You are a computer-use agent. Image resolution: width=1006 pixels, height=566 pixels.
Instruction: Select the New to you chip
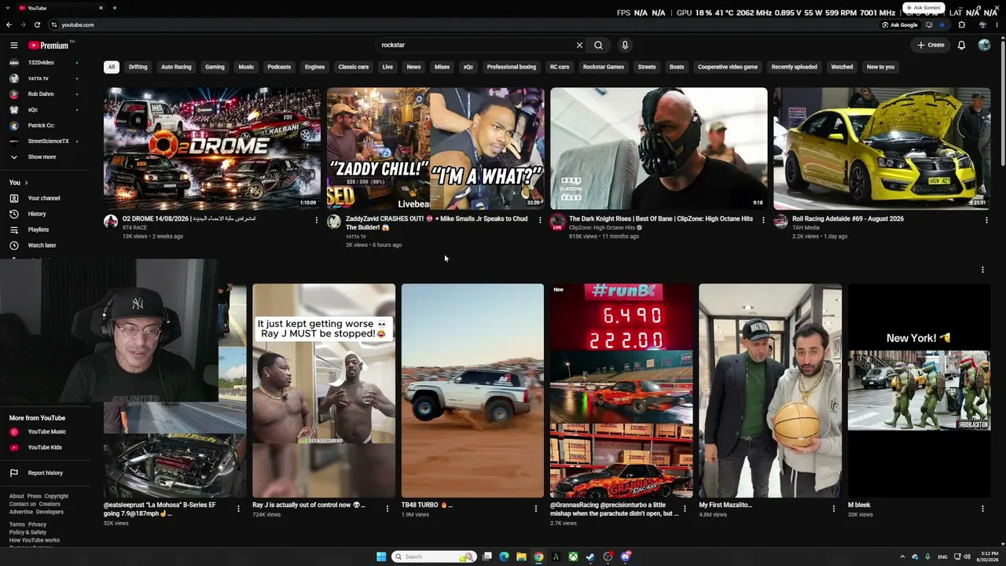(x=880, y=67)
